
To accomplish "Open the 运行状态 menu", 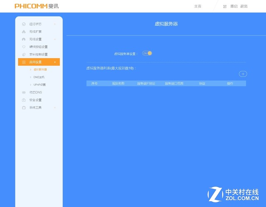I will point(35,24).
